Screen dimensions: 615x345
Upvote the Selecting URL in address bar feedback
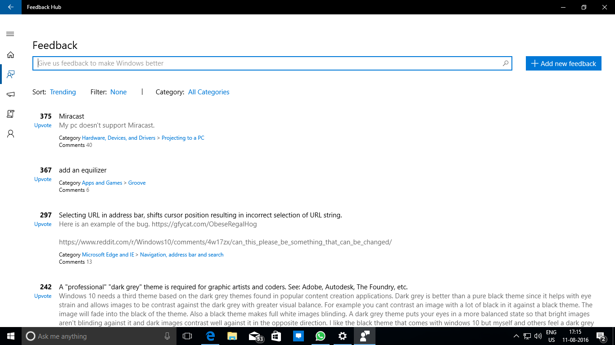click(x=43, y=224)
